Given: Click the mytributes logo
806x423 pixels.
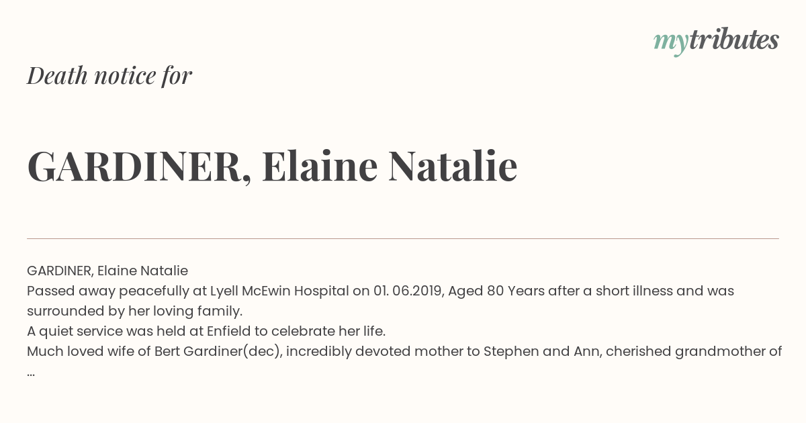Looking at the screenshot, I should (716, 41).
